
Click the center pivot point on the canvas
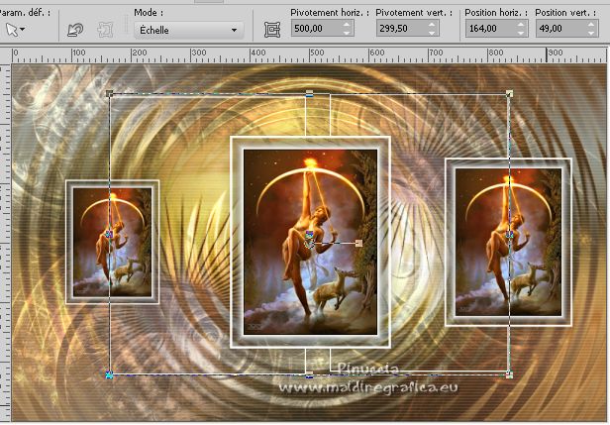pos(309,244)
